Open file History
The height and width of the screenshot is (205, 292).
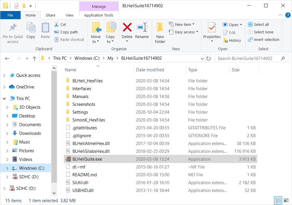(x=232, y=40)
